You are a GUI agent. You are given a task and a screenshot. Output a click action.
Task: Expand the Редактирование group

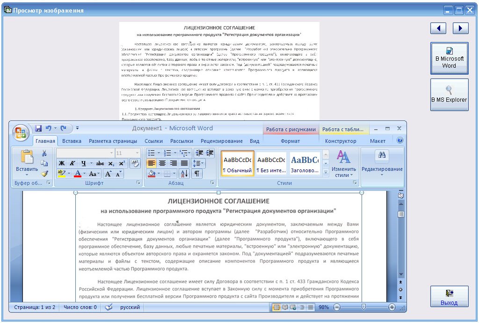pos(382,164)
